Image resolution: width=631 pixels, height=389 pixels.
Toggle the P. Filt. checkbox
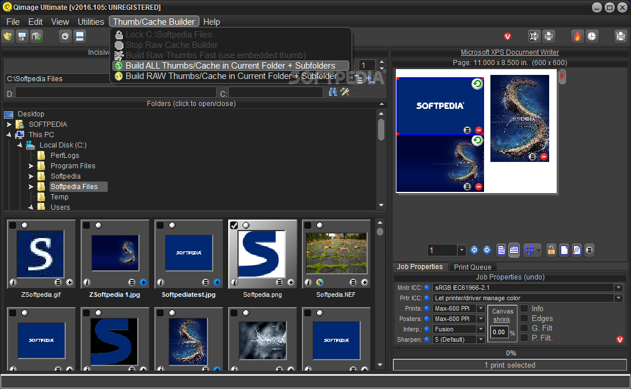pos(524,338)
